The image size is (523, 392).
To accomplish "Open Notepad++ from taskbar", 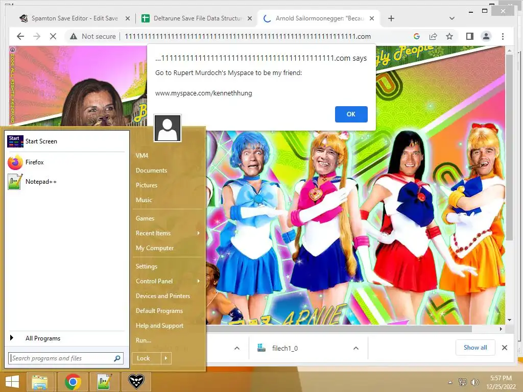I will click(x=104, y=382).
